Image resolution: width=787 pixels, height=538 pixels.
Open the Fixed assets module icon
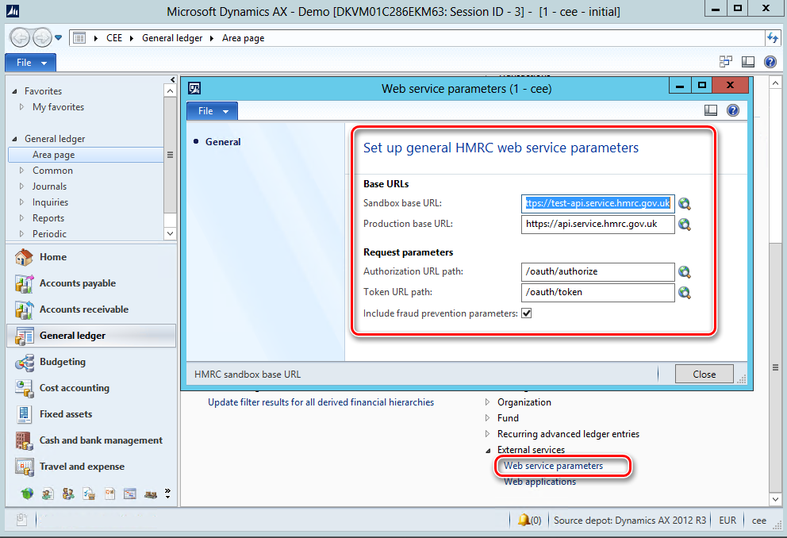[x=24, y=414]
